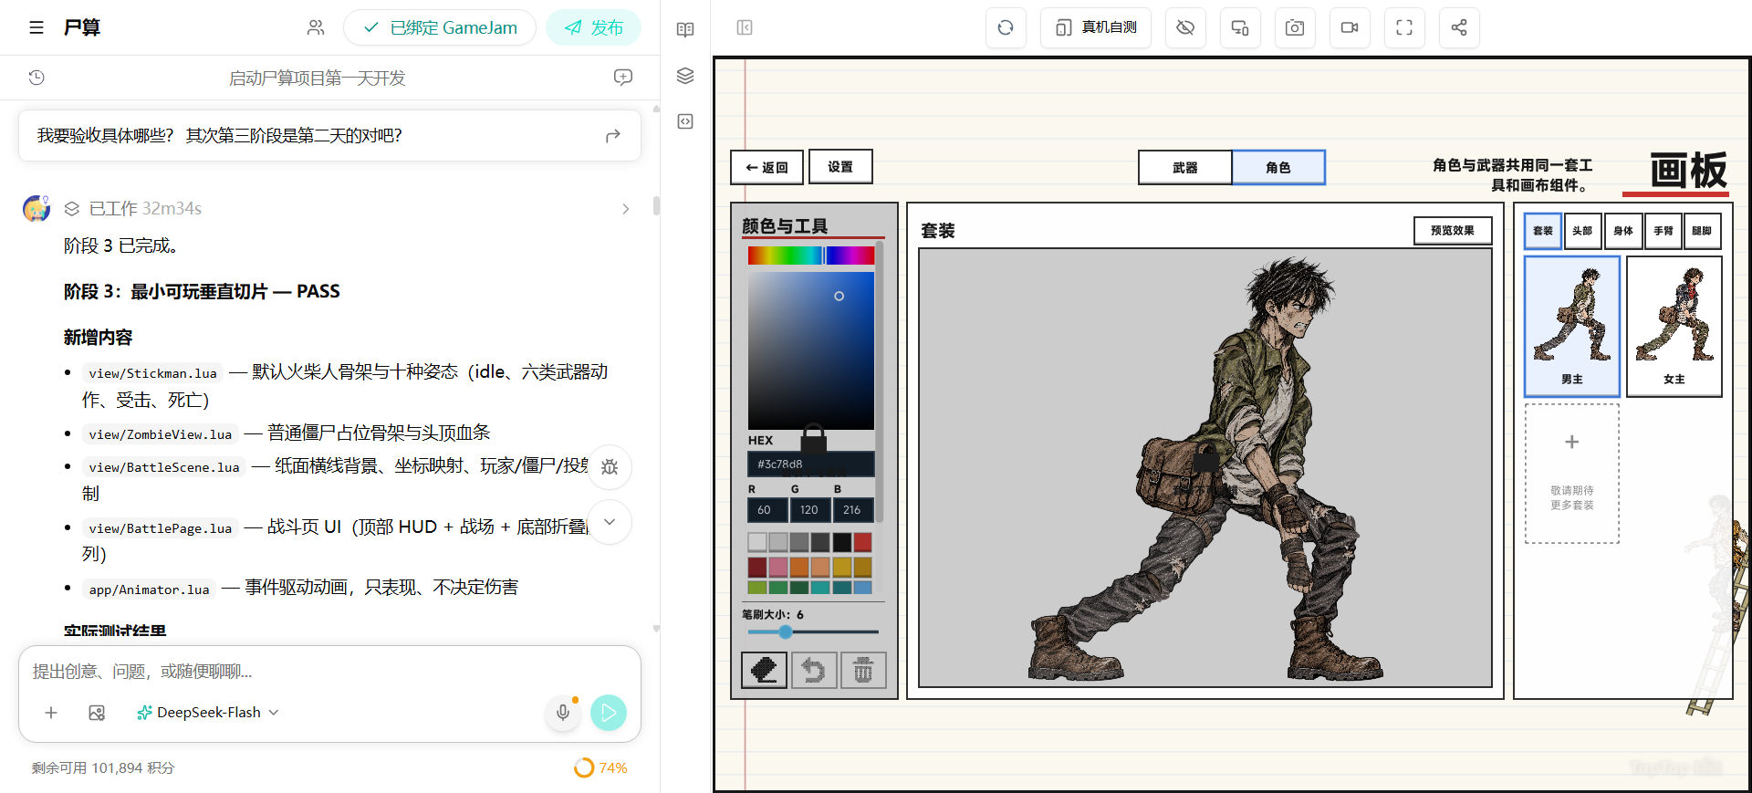The width and height of the screenshot is (1752, 793).
Task: Open the hamburger menu beside 尸算
Action: (36, 27)
